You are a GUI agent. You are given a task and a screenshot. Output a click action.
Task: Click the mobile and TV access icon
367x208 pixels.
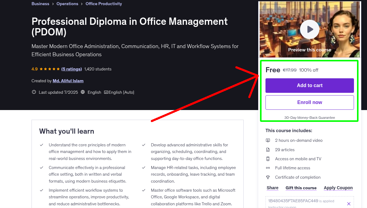click(x=268, y=158)
